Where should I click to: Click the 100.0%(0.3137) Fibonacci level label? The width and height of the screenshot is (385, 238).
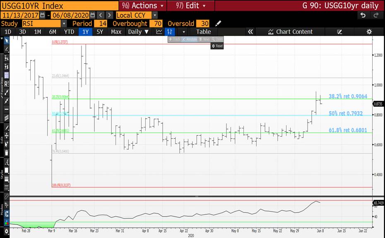[x=61, y=185]
